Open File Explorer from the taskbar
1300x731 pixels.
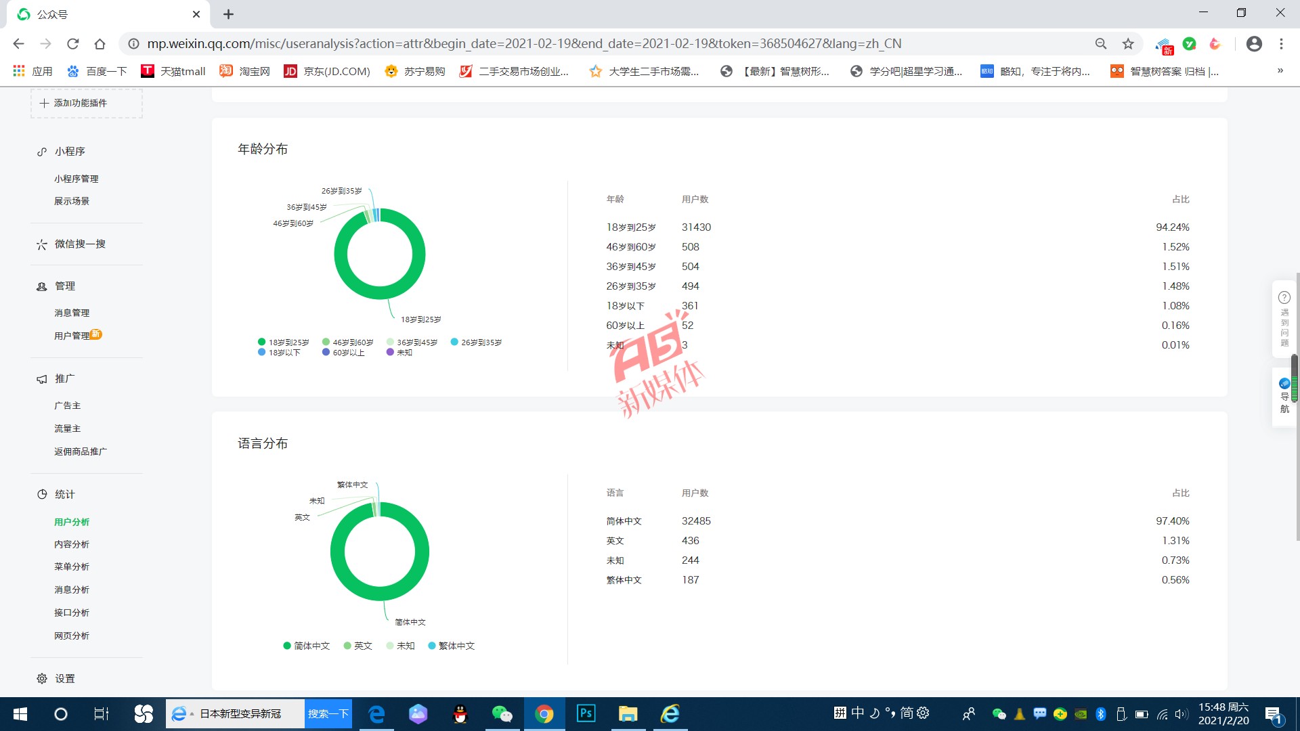click(628, 714)
